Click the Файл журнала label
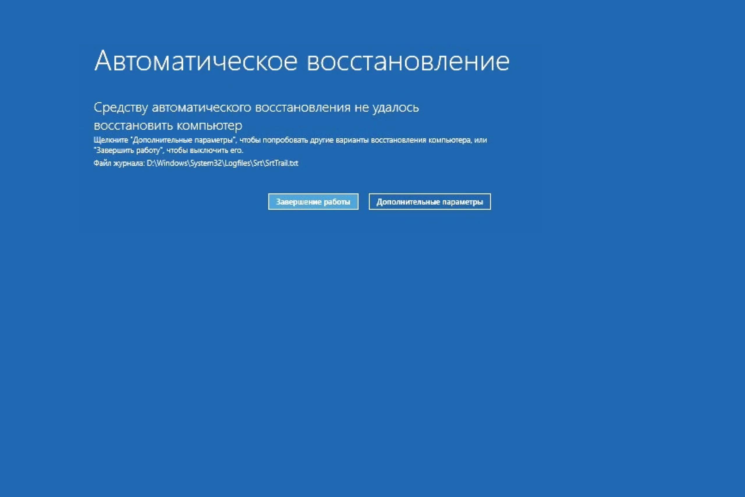Image resolution: width=745 pixels, height=497 pixels. 119,163
